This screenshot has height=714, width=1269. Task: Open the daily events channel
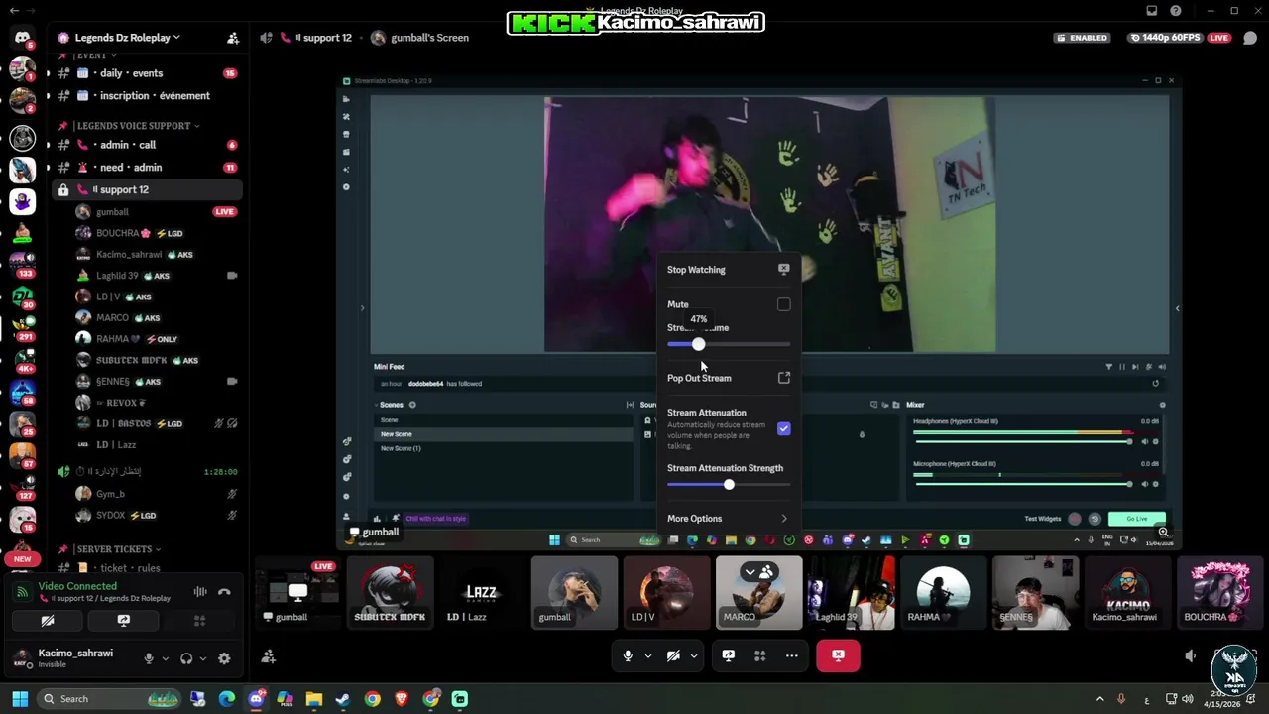coord(147,73)
